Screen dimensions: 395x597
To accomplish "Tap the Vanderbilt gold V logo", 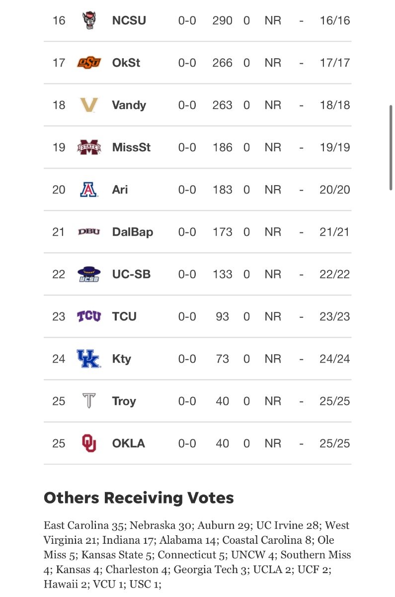I will (89, 105).
